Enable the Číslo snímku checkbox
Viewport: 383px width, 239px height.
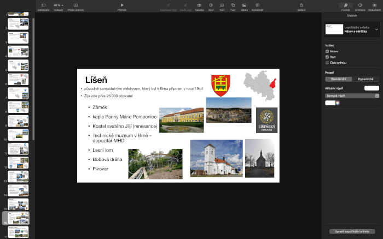[327, 63]
